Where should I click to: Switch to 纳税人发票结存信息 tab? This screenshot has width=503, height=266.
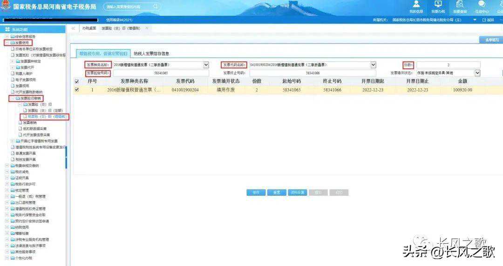coord(151,53)
